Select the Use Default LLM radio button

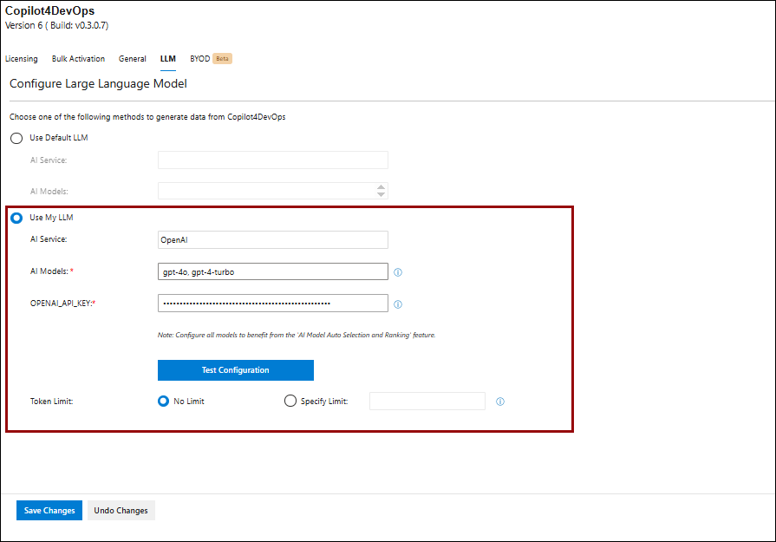[x=16, y=138]
